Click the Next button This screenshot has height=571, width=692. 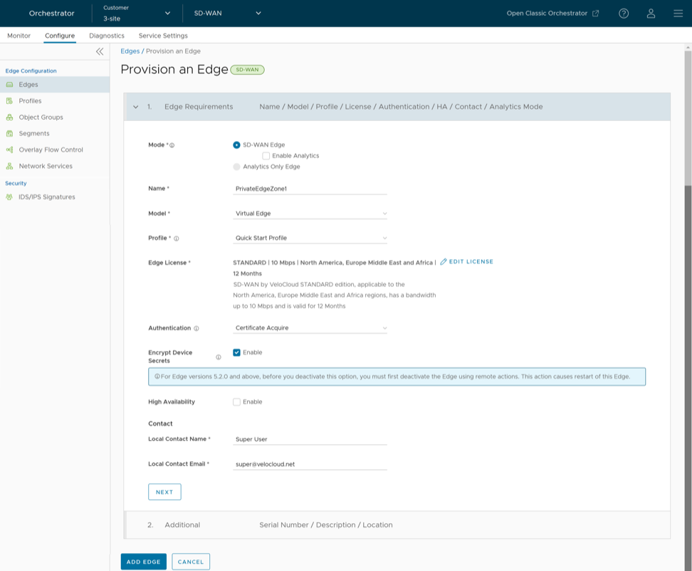click(164, 492)
